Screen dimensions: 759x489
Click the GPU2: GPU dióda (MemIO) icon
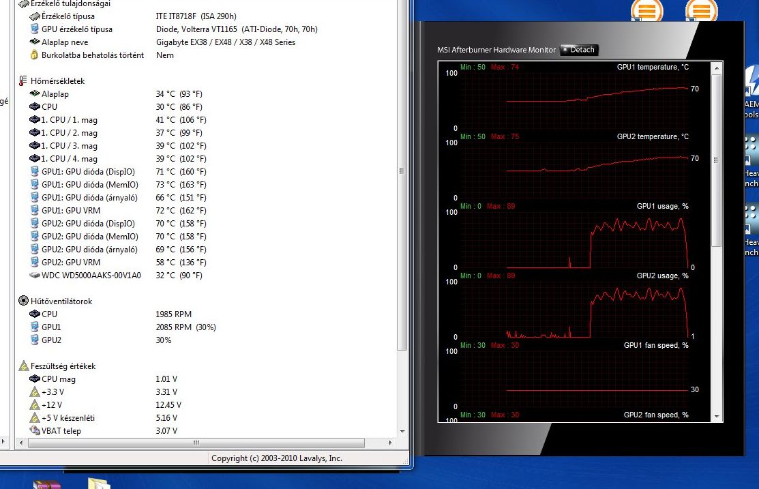34,236
